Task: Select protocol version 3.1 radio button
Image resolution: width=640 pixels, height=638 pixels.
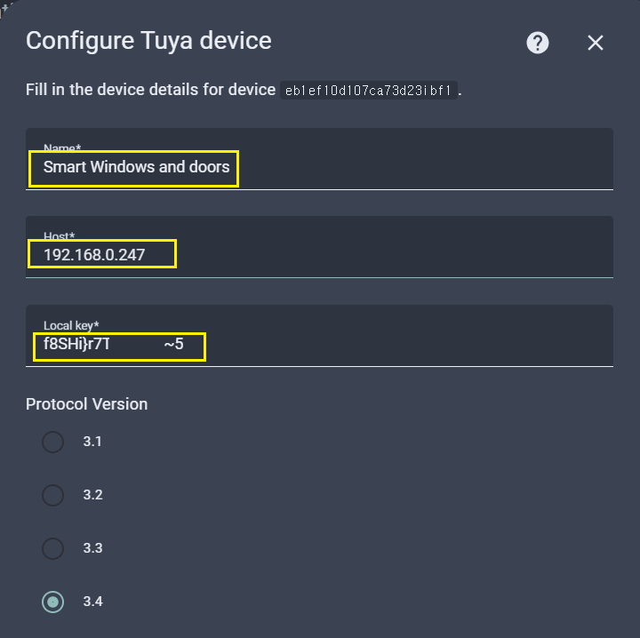Action: [53, 442]
